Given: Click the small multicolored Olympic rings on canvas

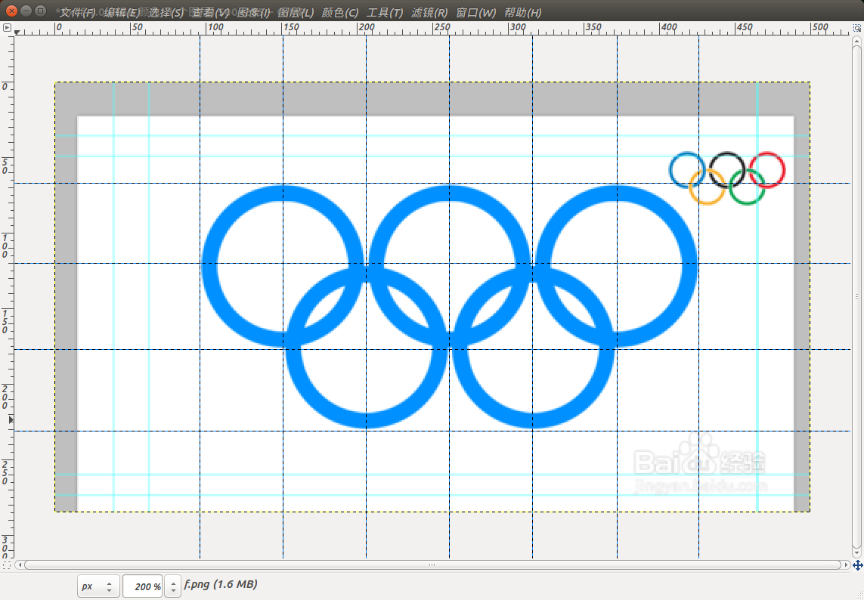Looking at the screenshot, I should click(727, 178).
